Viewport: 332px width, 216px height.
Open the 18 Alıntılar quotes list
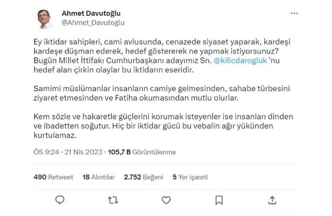point(99,177)
